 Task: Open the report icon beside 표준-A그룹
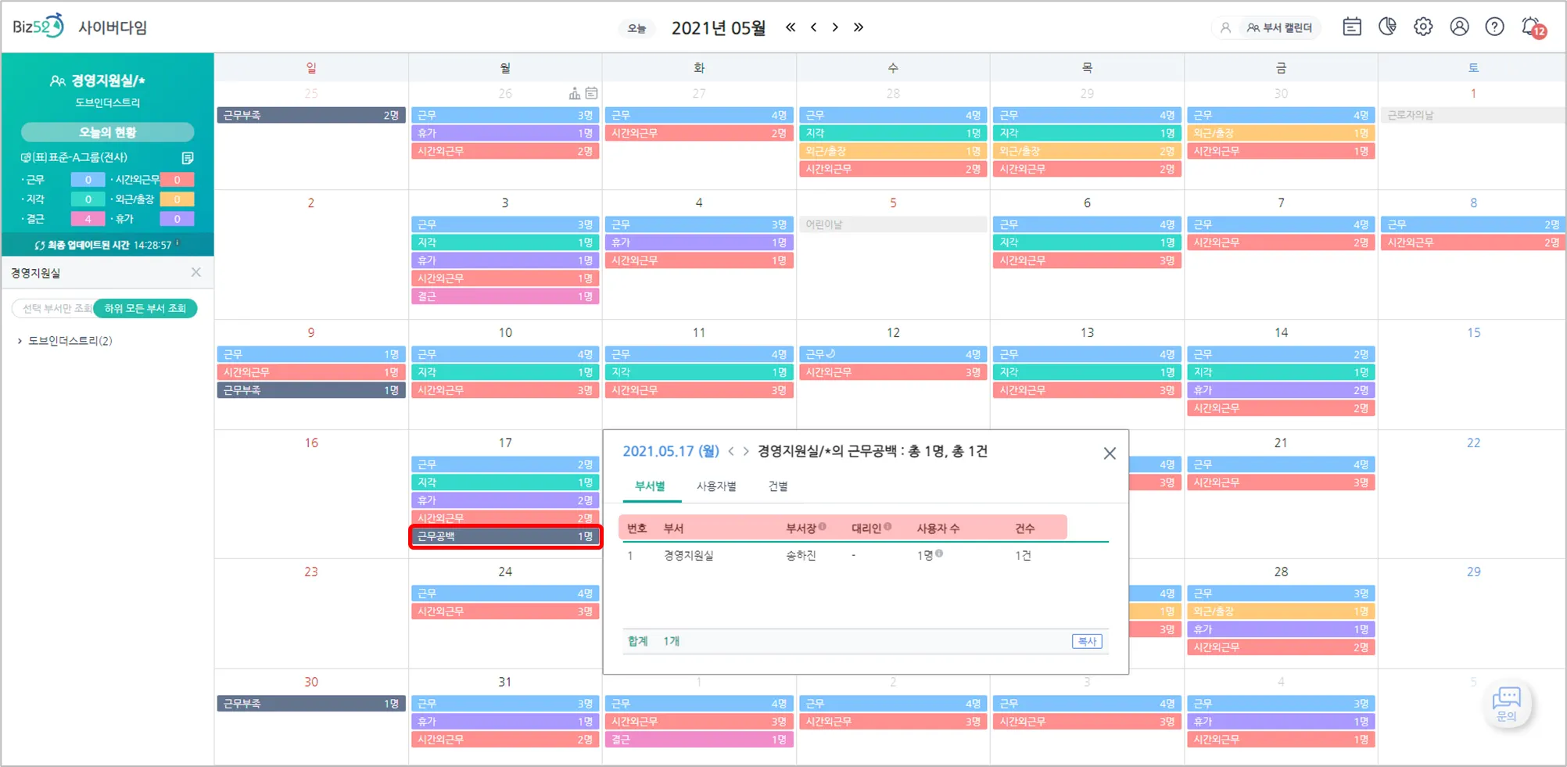pos(188,158)
